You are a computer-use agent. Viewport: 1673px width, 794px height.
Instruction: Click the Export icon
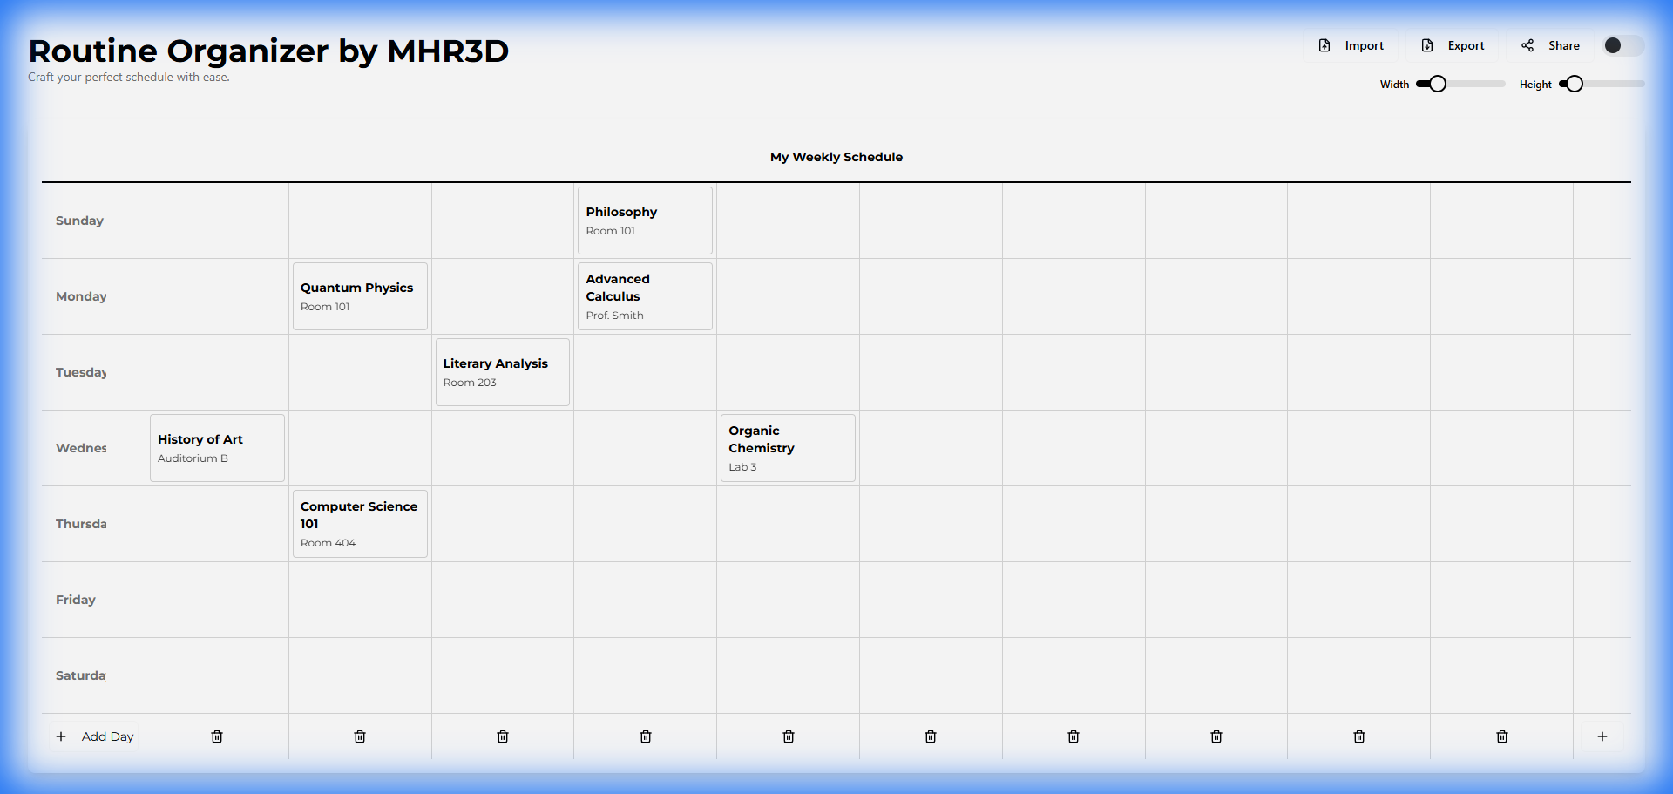1428,45
